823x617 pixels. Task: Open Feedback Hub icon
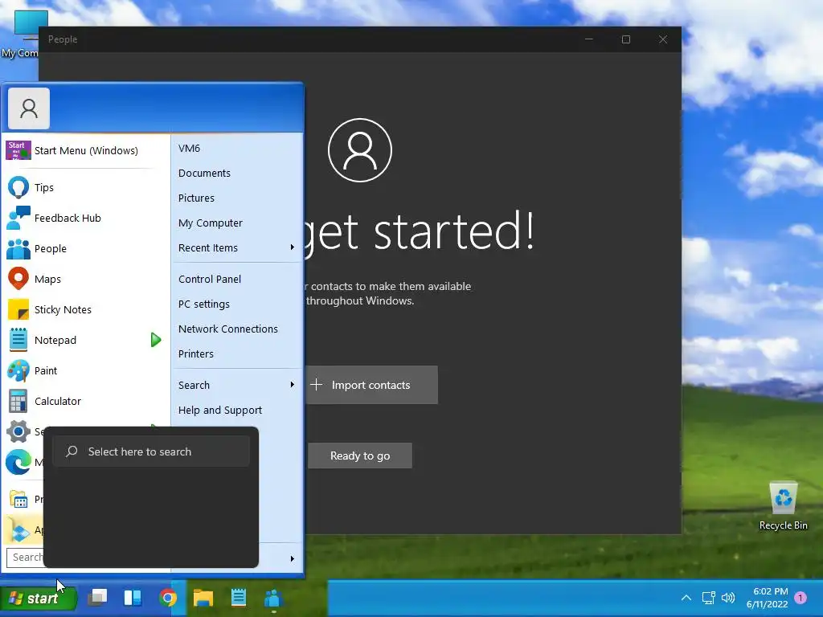point(18,218)
